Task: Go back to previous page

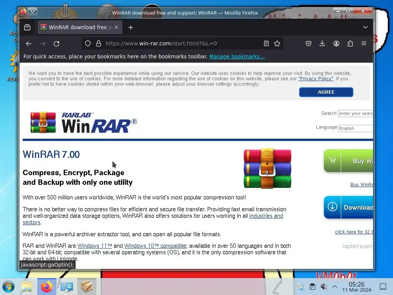Action: [x=29, y=44]
